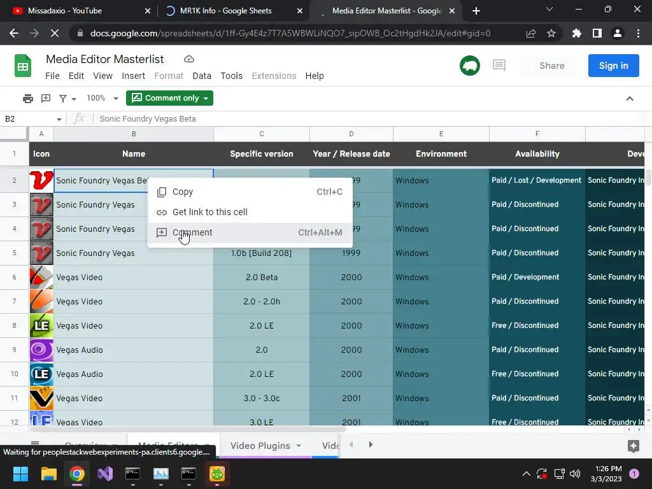
Task: Click the blue Sign in button
Action: (613, 66)
